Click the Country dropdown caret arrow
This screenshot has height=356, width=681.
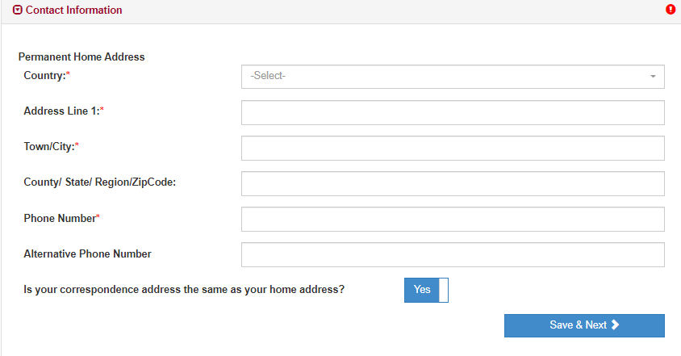point(652,77)
